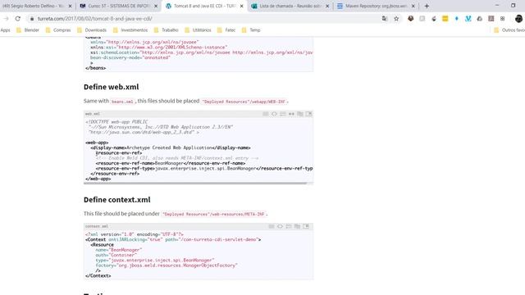Close the Tomcat 8 and Java EE CDI tab
The image size is (525, 295).
click(x=241, y=6)
